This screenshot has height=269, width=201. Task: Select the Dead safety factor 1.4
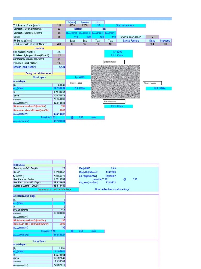pyautogui.click(x=152, y=44)
